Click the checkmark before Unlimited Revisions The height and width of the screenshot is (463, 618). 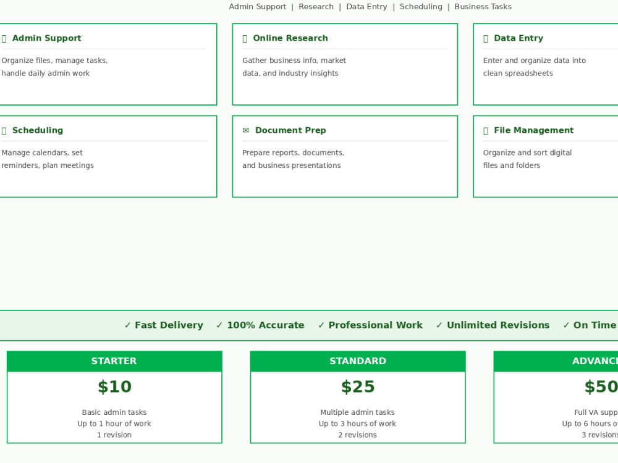[x=439, y=325]
